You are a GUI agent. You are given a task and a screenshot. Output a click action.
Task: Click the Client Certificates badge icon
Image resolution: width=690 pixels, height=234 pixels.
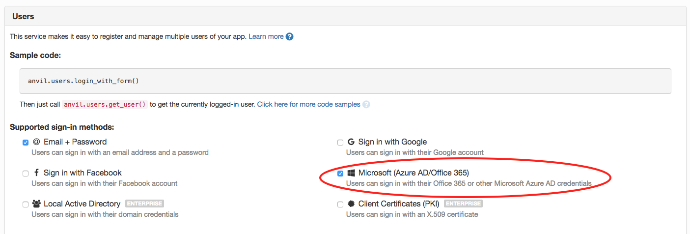click(351, 204)
